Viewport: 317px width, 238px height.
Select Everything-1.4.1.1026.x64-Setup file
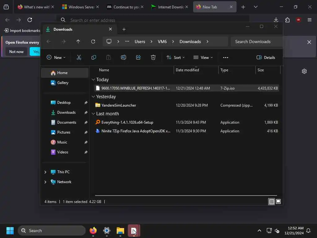(187, 122)
